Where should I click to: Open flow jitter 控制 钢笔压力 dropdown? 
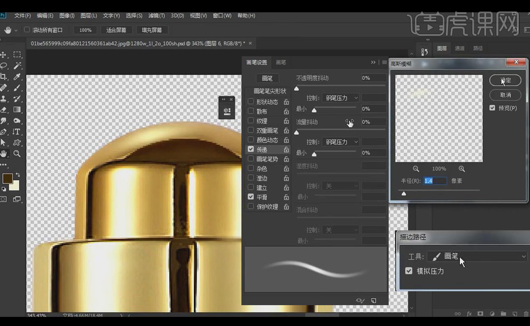tap(340, 142)
